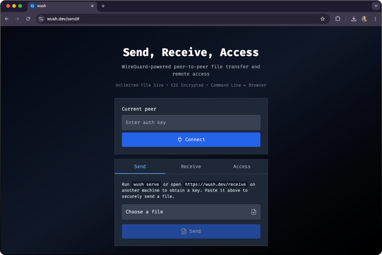Close the window with the red button
Viewport: 382px width, 255px height.
click(x=8, y=6)
